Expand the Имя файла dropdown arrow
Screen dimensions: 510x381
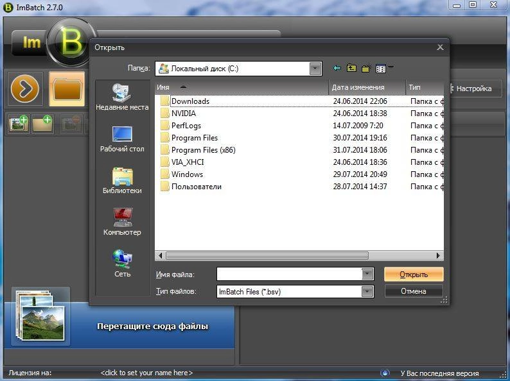click(x=367, y=274)
